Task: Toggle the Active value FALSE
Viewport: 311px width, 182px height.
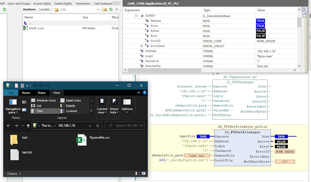Action: pyautogui.click(x=261, y=31)
